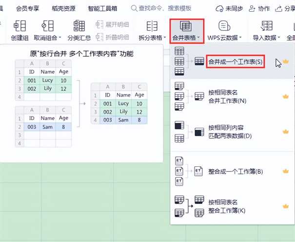Open the 会员专享 tab
This screenshot has width=295, height=242.
[28, 8]
